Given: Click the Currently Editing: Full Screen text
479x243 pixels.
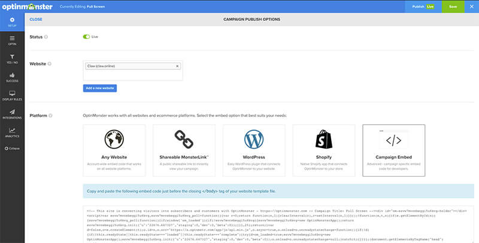Looking at the screenshot, I should (82, 7).
